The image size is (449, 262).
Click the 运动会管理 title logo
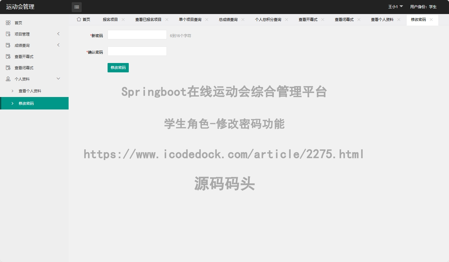coord(20,7)
